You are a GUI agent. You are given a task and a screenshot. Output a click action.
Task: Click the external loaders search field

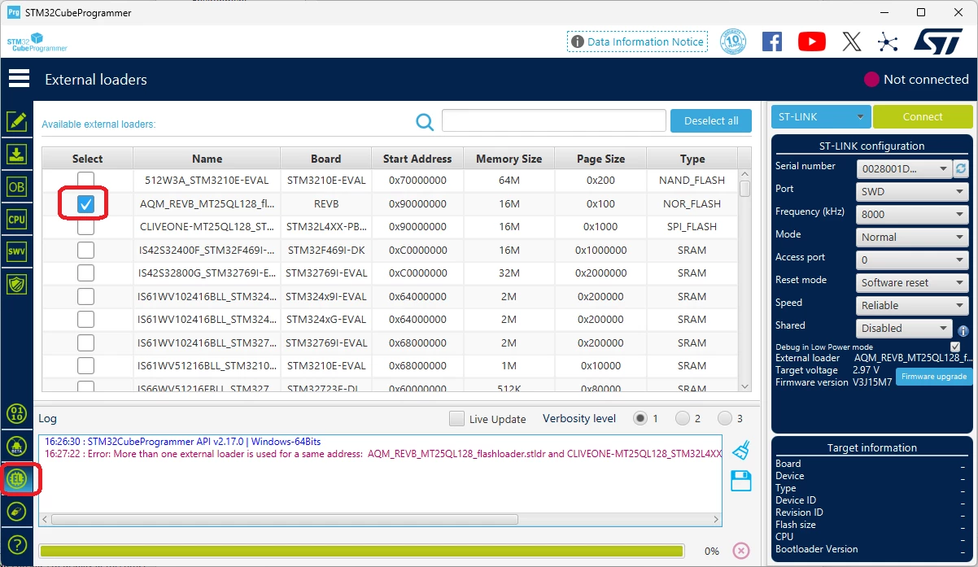coord(554,120)
